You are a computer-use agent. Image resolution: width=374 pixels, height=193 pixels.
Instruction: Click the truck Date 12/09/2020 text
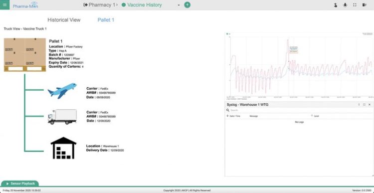[98, 121]
